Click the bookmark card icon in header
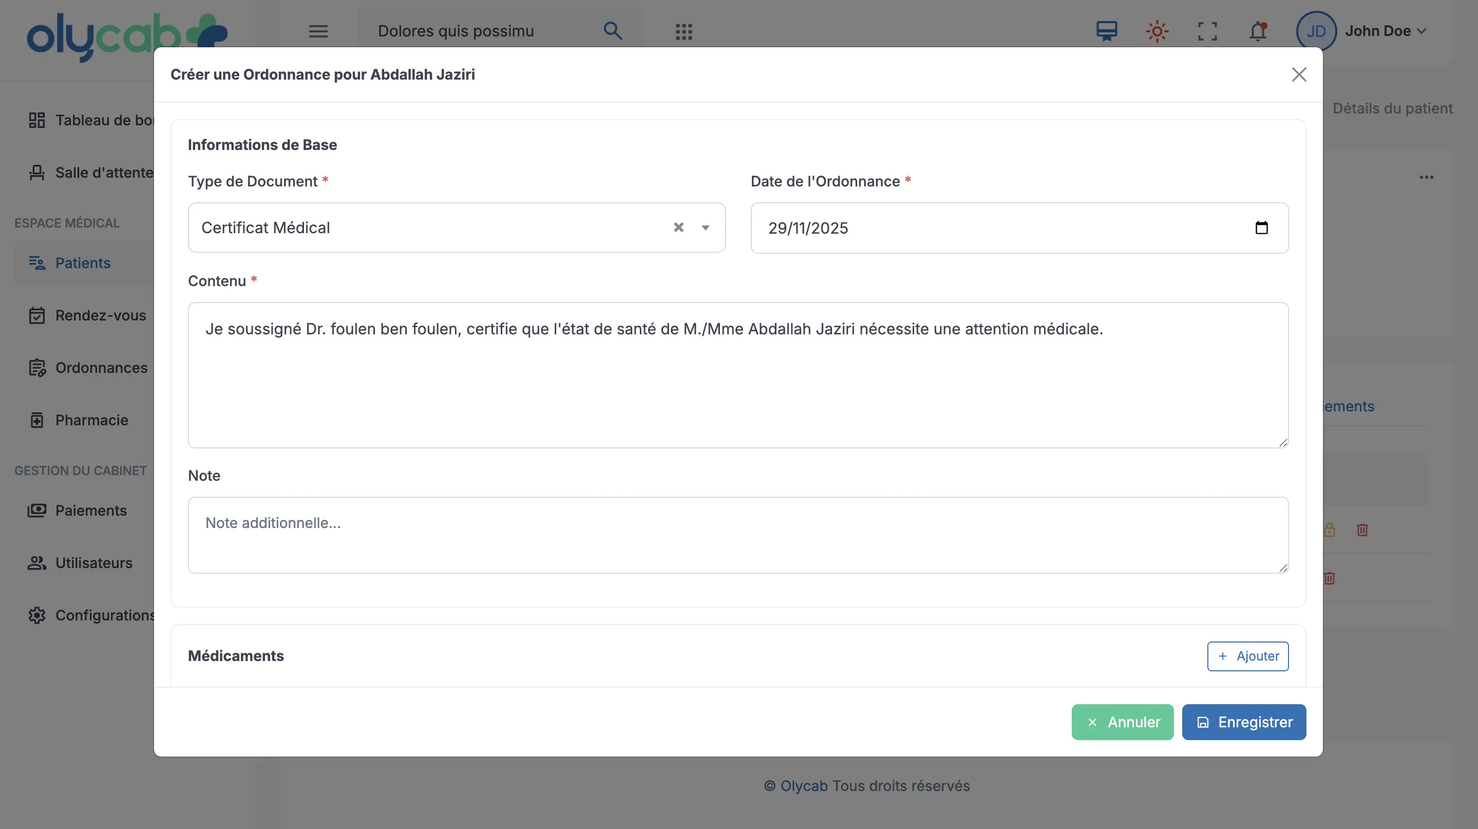This screenshot has width=1478, height=829. (1106, 31)
